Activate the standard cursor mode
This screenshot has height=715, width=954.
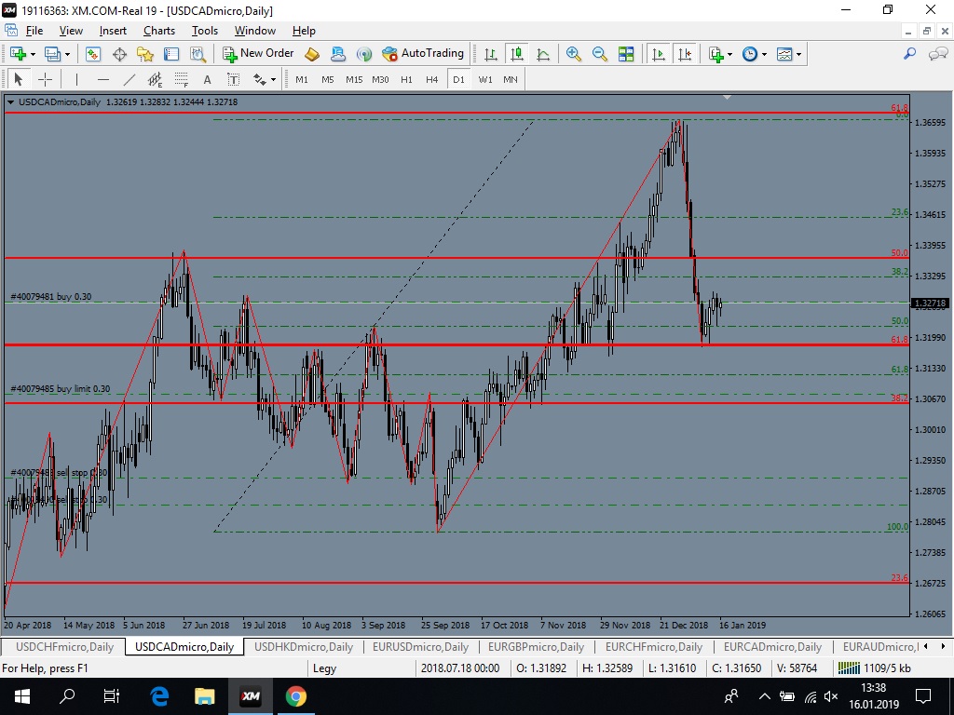click(19, 80)
